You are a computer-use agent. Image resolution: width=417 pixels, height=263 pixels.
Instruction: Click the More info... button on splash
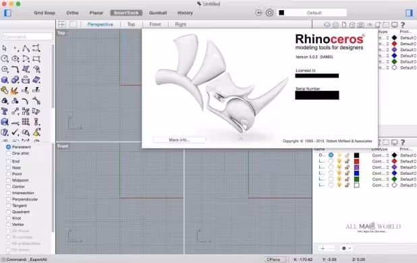coord(179,140)
